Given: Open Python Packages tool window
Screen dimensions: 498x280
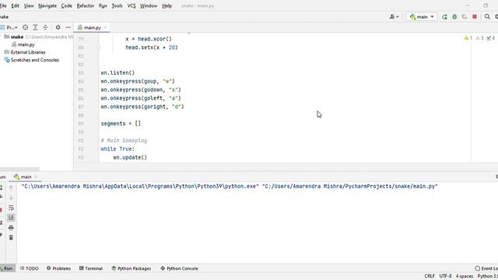Looking at the screenshot, I should (132, 268).
